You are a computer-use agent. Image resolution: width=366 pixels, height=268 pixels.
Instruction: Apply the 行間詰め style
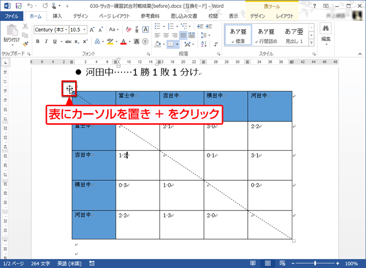coord(266,36)
